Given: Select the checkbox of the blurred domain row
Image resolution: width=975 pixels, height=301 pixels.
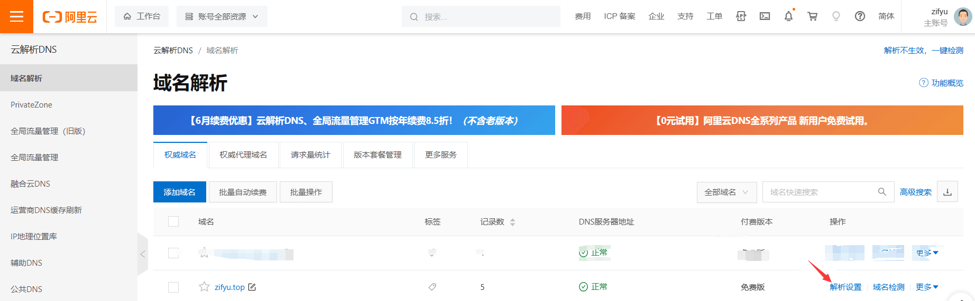Looking at the screenshot, I should 173,253.
